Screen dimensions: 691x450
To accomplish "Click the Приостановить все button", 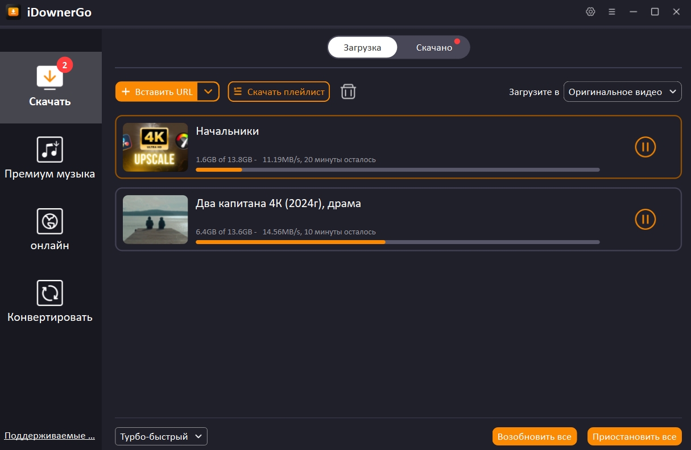I will pyautogui.click(x=634, y=436).
